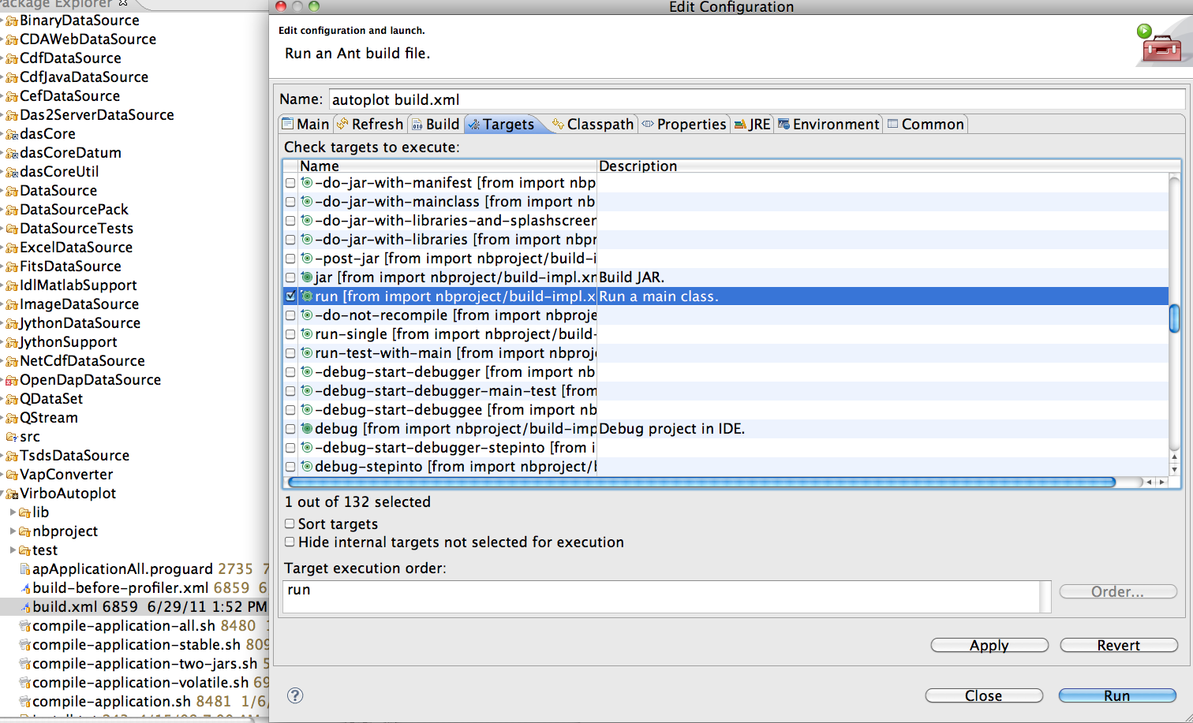Viewport: 1193px width, 723px height.
Task: Click the OpenDapDataSource project icon
Action: [12, 380]
